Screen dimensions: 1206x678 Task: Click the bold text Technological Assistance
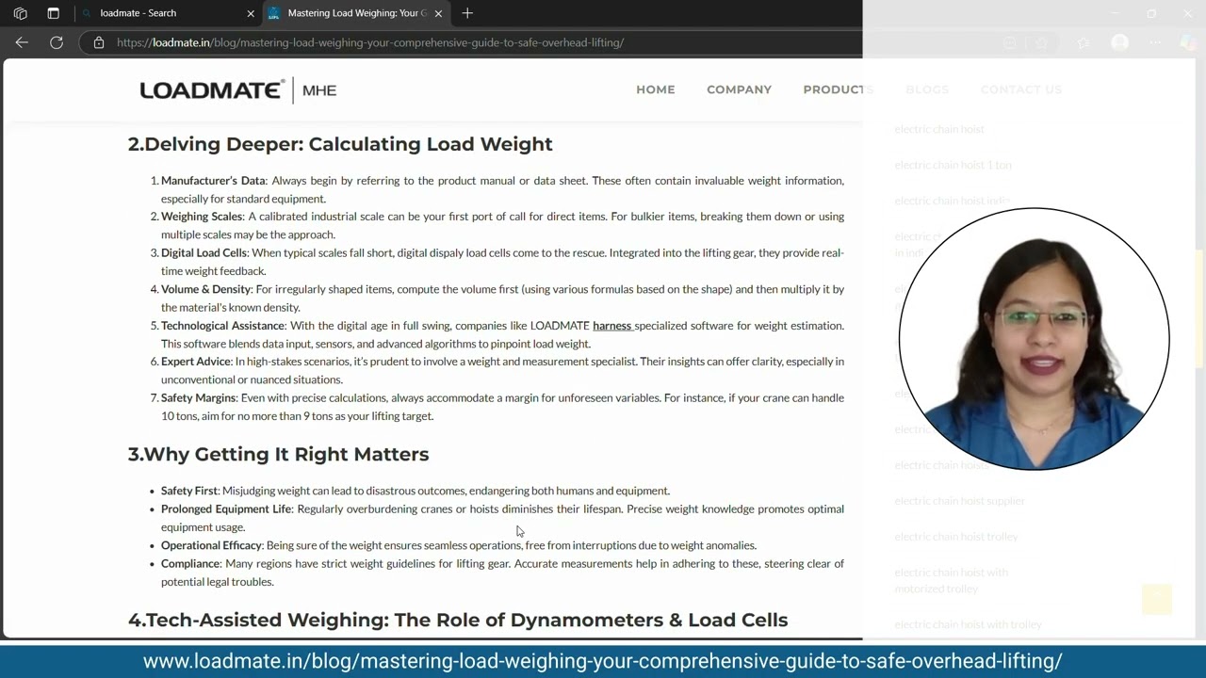click(x=223, y=326)
